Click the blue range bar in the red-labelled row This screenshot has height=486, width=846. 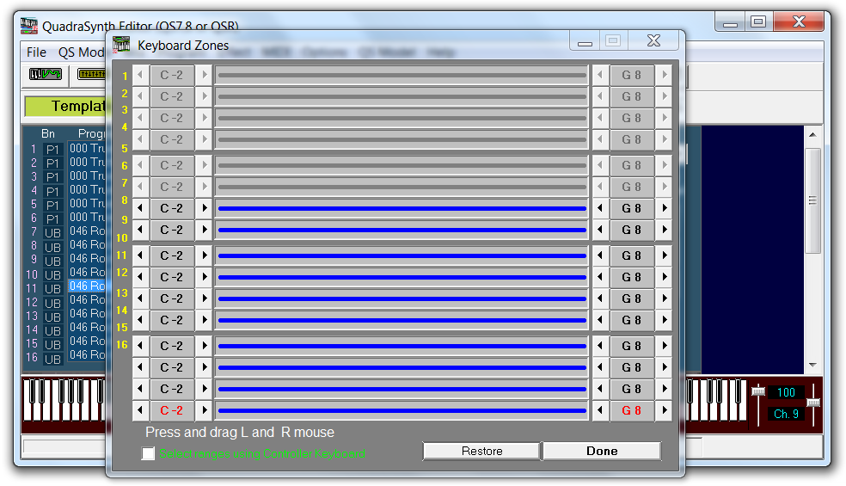pos(402,410)
